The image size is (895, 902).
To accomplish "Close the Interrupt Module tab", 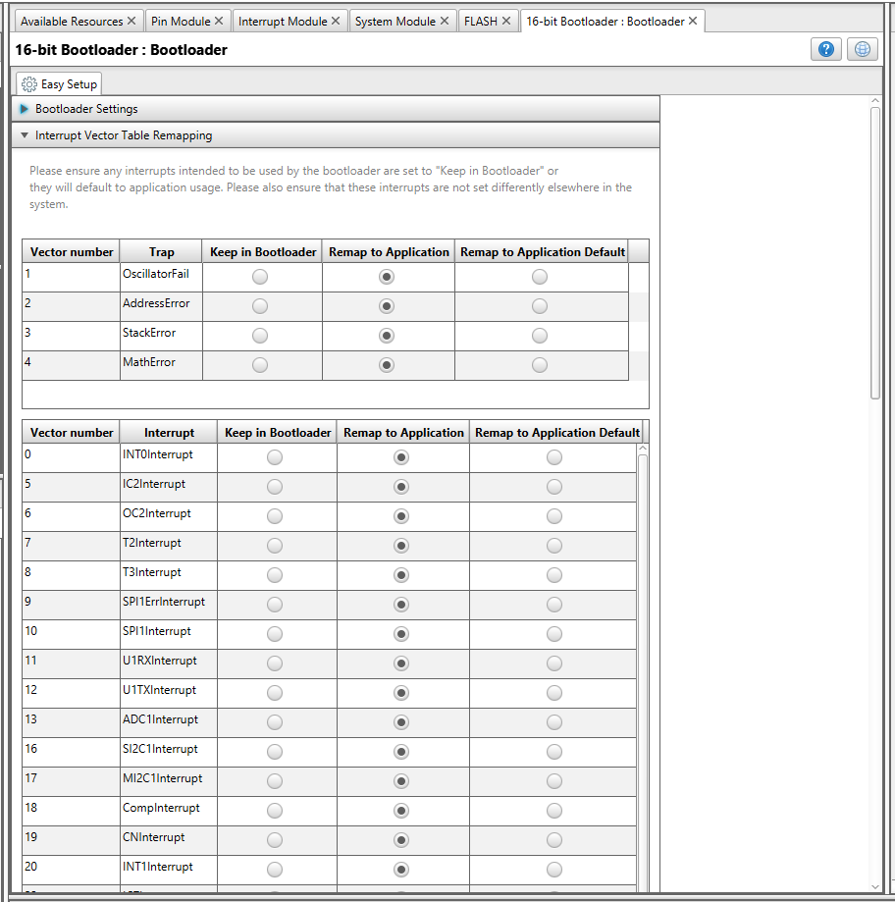I will 336,21.
